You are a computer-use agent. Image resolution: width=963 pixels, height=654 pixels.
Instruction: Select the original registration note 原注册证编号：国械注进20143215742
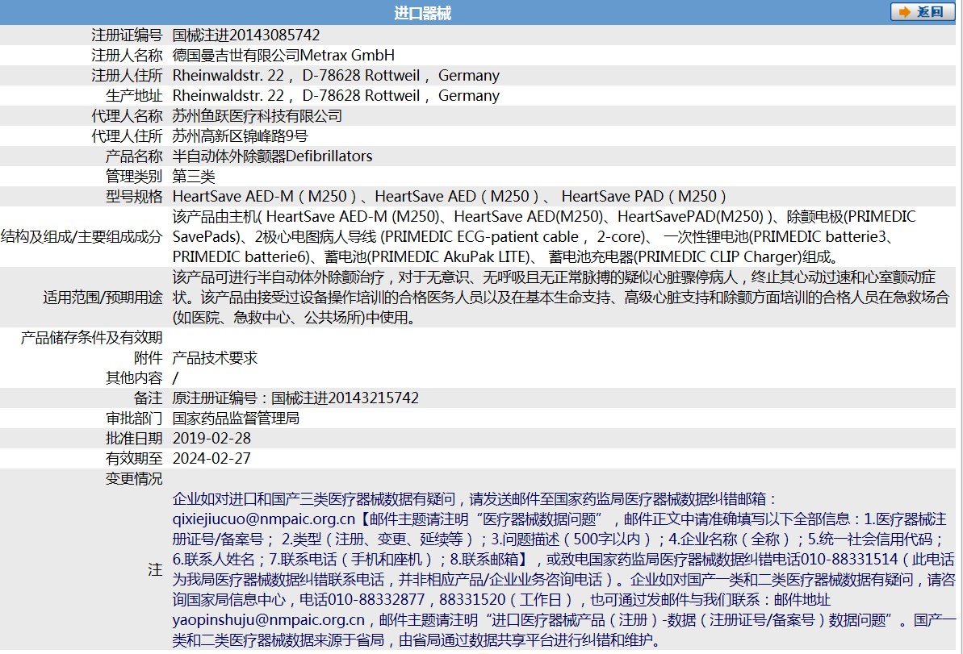coord(295,398)
